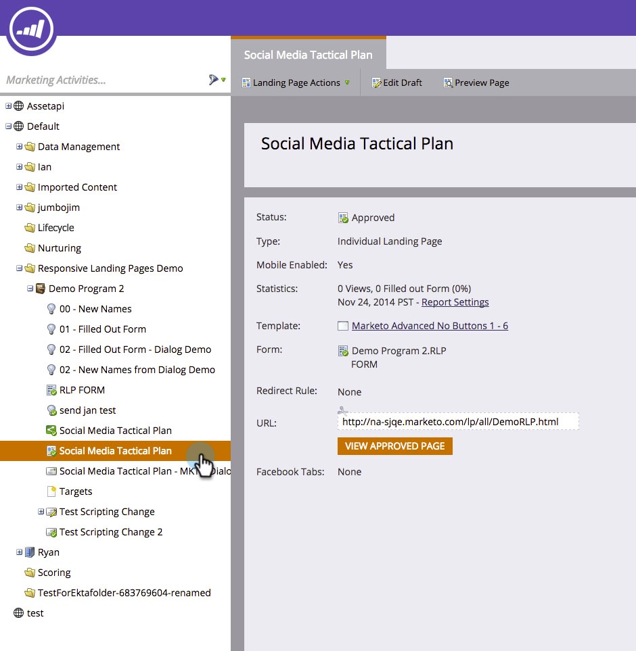Click the Assetapi globe icon
The image size is (636, 651).
pyautogui.click(x=19, y=106)
